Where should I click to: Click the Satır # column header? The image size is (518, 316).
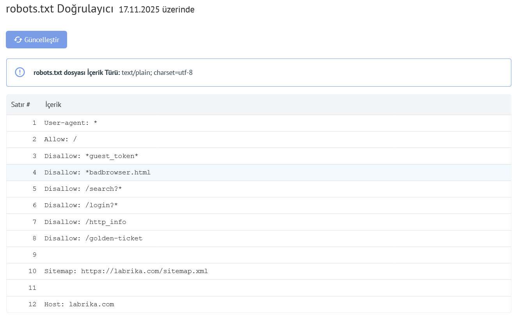tap(21, 105)
